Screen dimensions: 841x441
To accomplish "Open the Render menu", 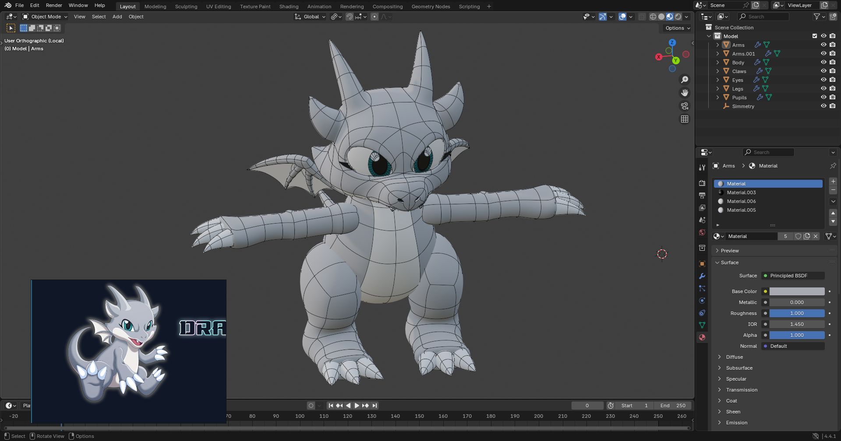I will coord(54,5).
